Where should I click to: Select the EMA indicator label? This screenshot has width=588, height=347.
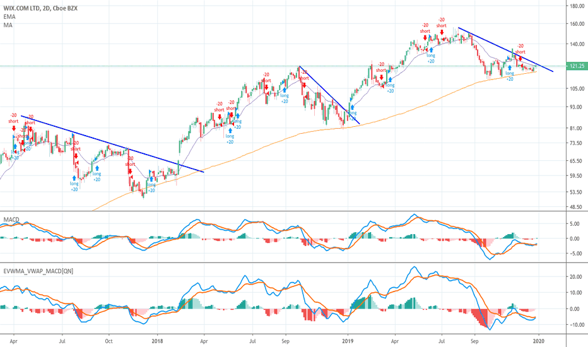coord(9,17)
